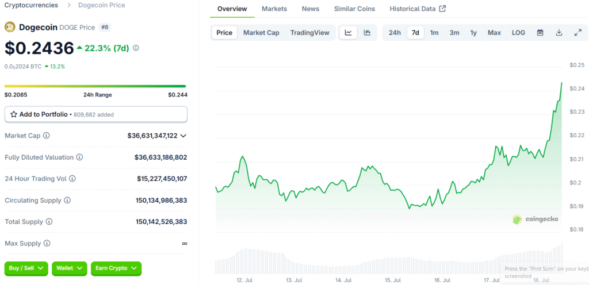Add Dogecoin to Portfolio
The width and height of the screenshot is (589, 285).
tap(95, 114)
